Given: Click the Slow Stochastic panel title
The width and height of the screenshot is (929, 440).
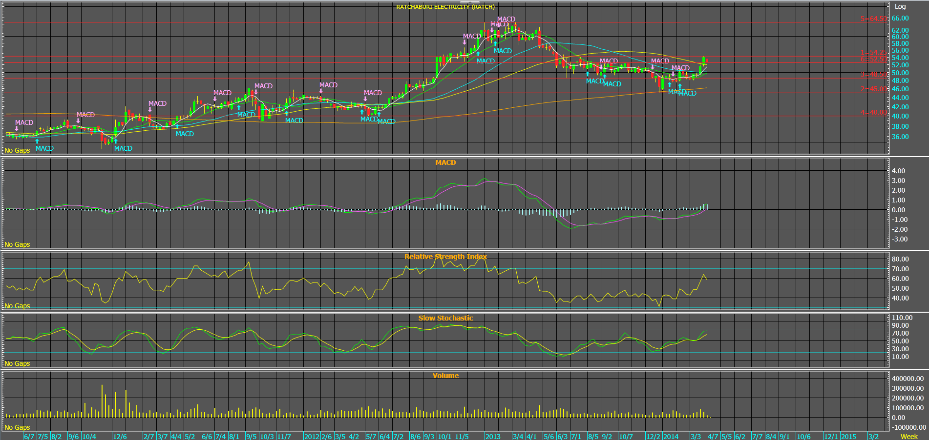Looking at the screenshot, I should click(445, 318).
